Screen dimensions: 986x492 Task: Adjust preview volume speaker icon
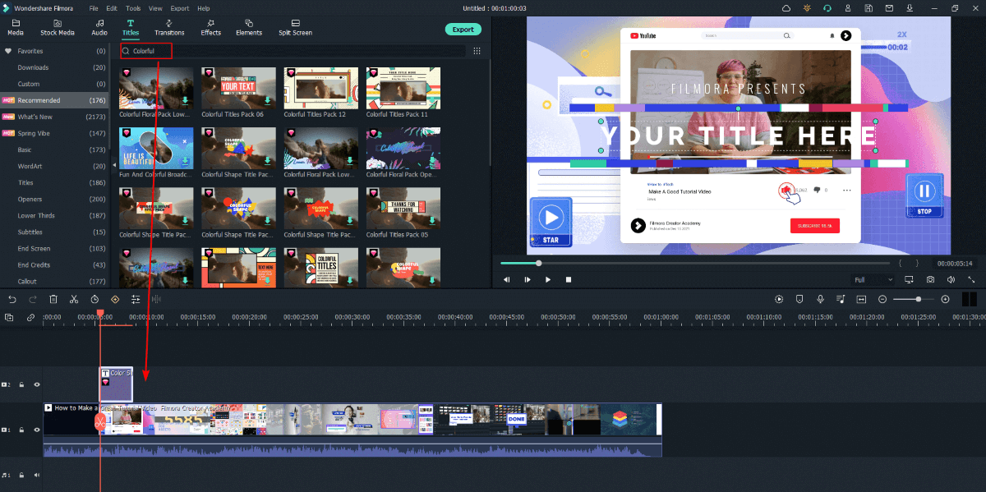tap(951, 279)
